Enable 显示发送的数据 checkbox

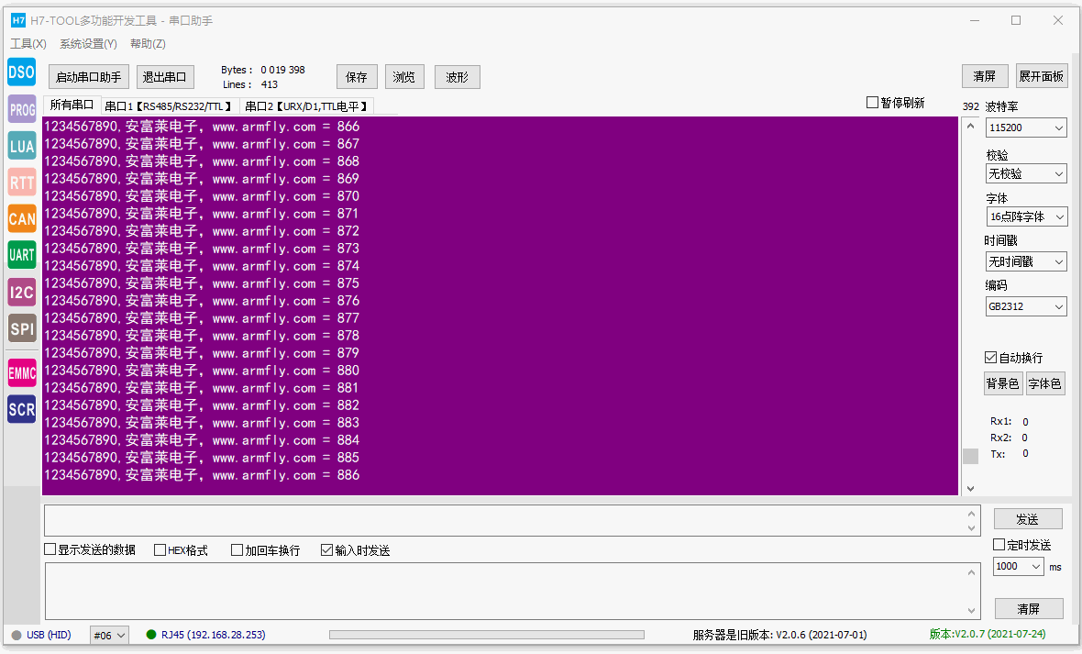(50, 549)
